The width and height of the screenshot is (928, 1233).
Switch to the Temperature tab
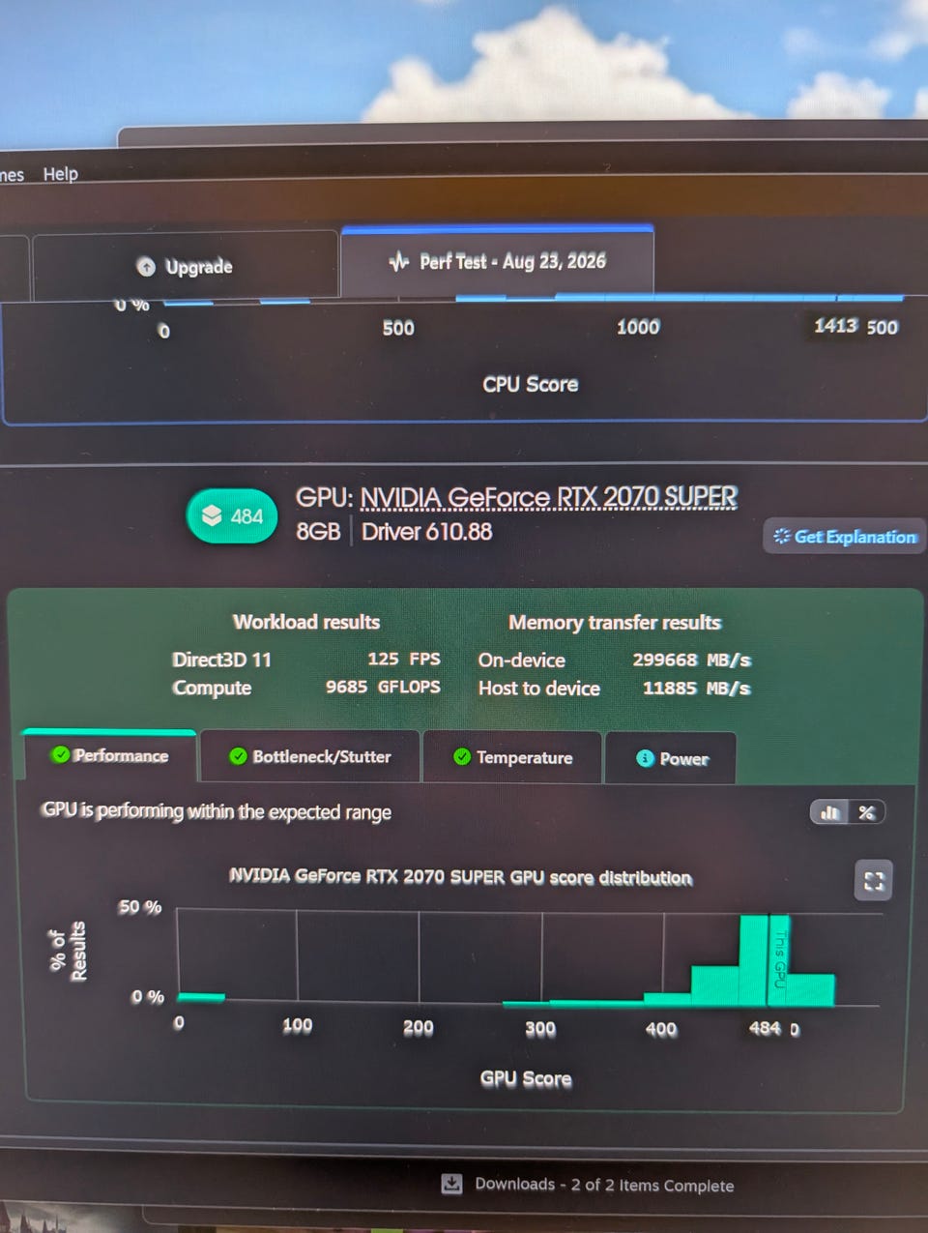(512, 757)
